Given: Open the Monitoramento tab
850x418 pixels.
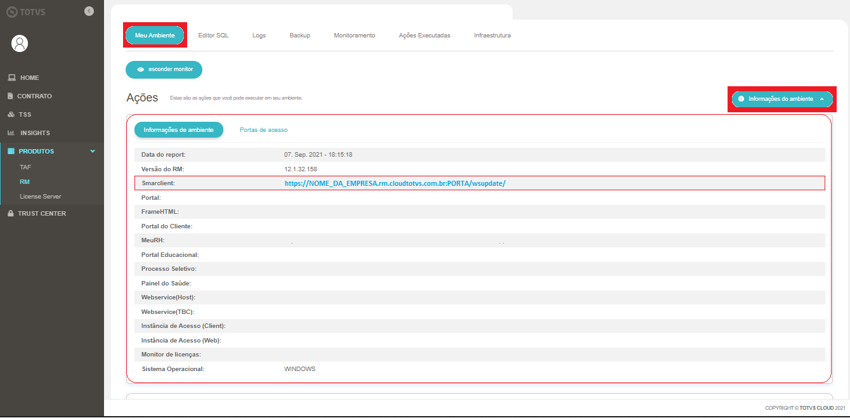Looking at the screenshot, I should click(x=354, y=36).
